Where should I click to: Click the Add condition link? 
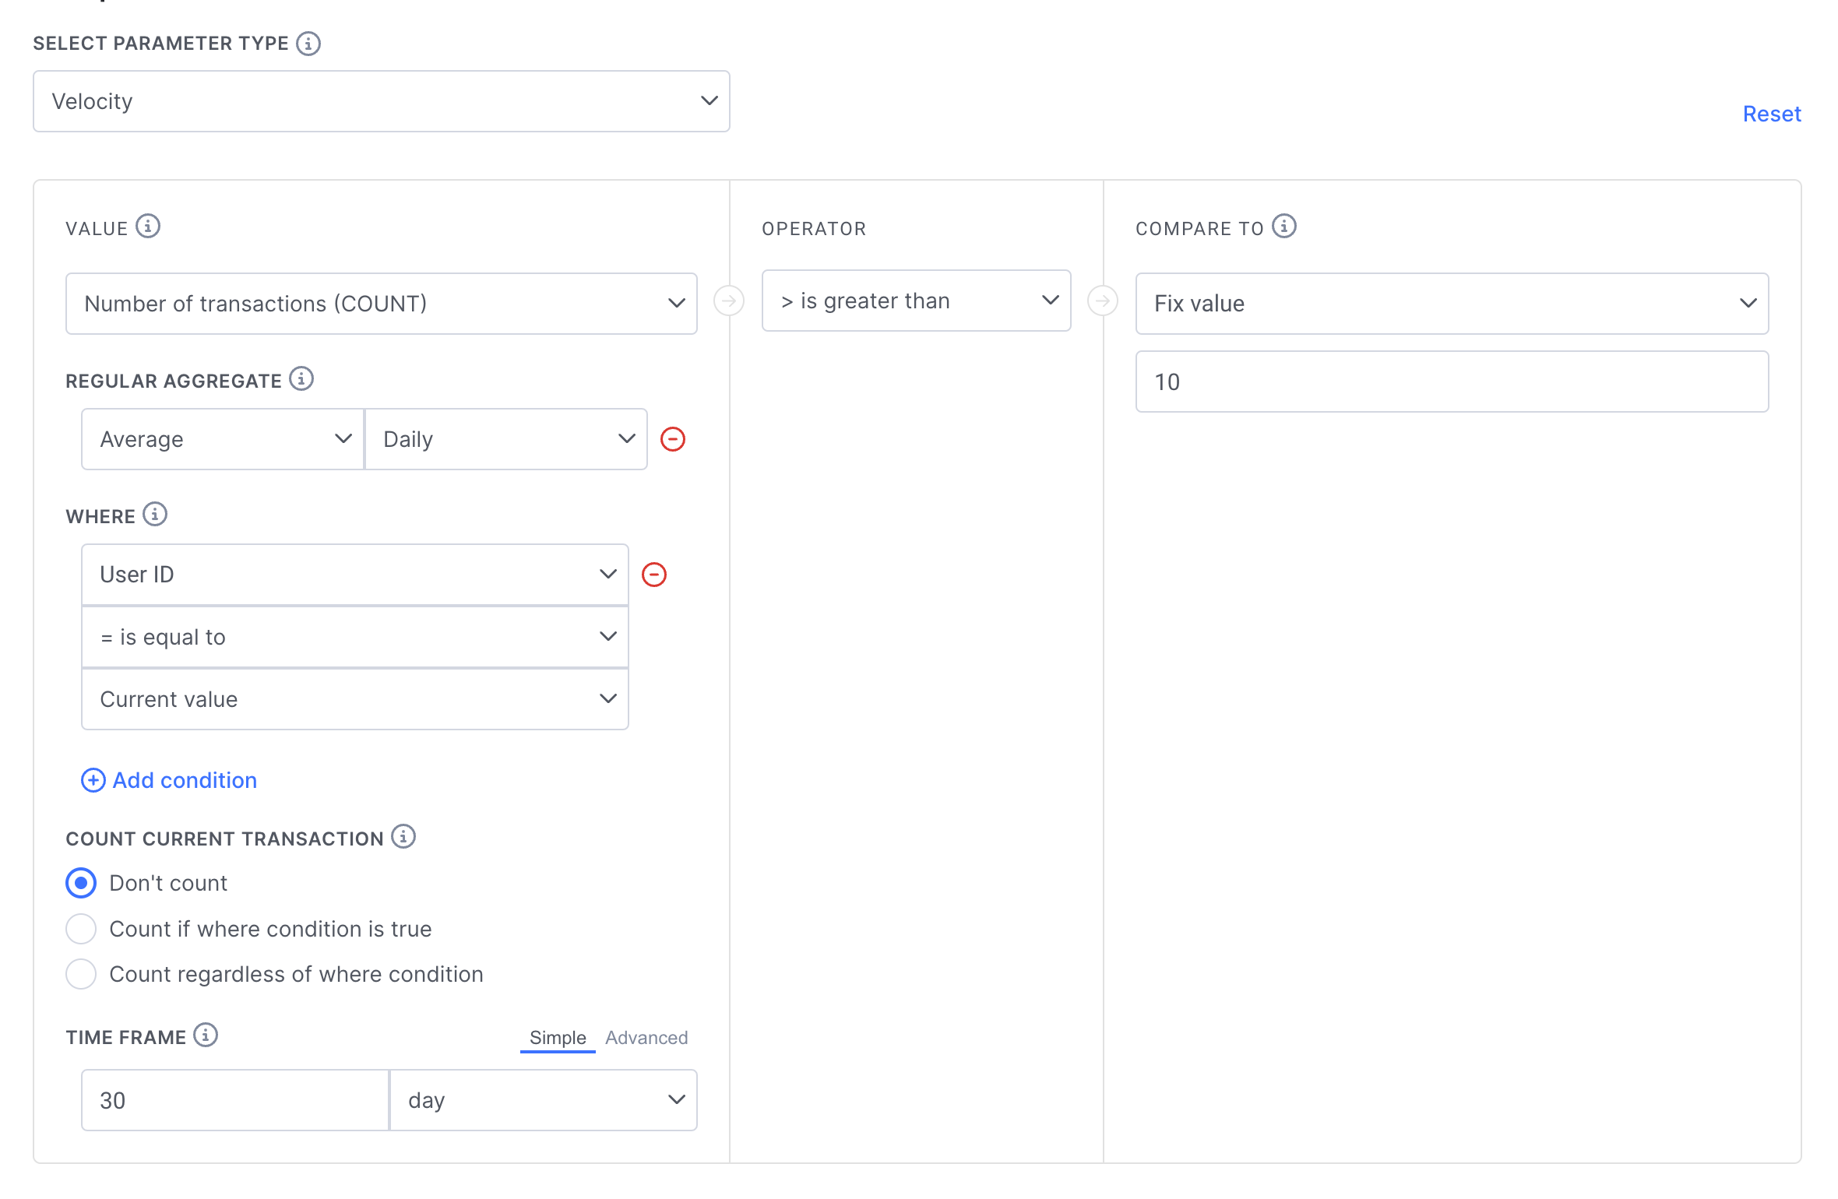(185, 780)
